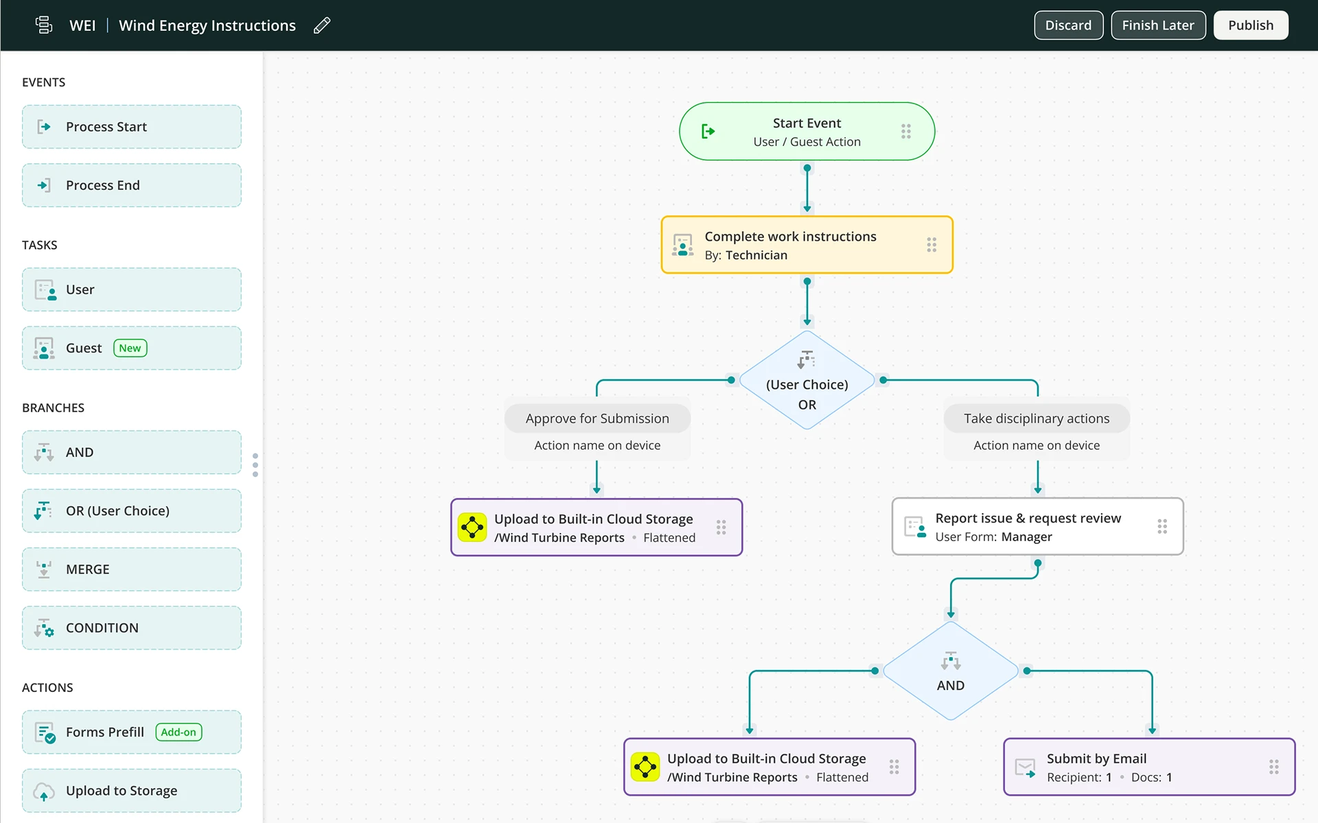1318x823 pixels.
Task: Click the sidebar resize handle dots
Action: 255,465
